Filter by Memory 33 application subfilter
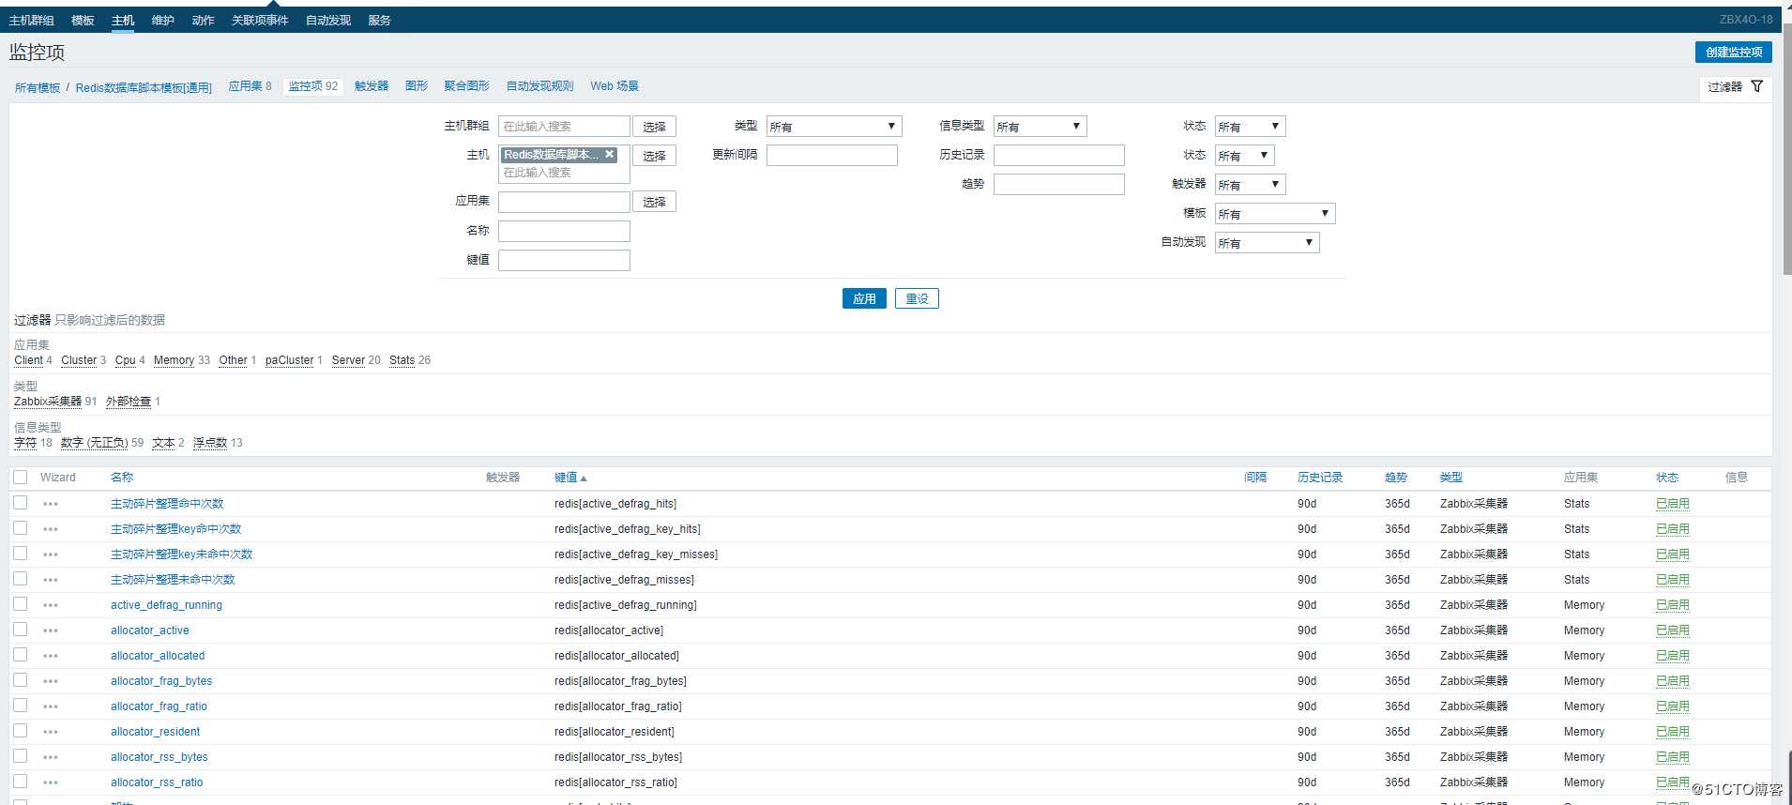 pos(182,360)
